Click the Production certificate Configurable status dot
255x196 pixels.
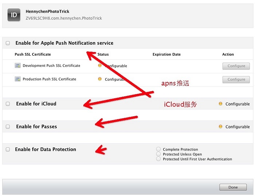pos(100,79)
